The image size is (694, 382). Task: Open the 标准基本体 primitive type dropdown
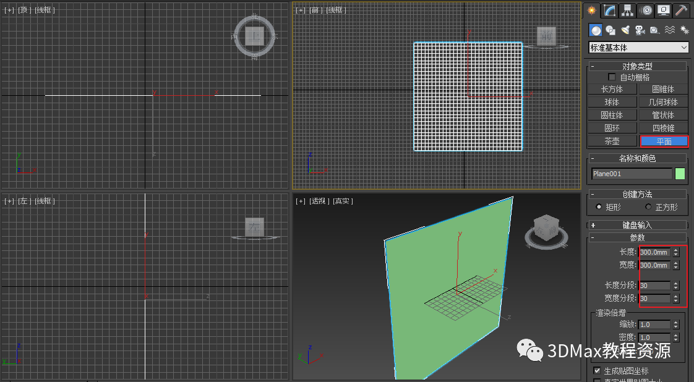click(x=639, y=48)
